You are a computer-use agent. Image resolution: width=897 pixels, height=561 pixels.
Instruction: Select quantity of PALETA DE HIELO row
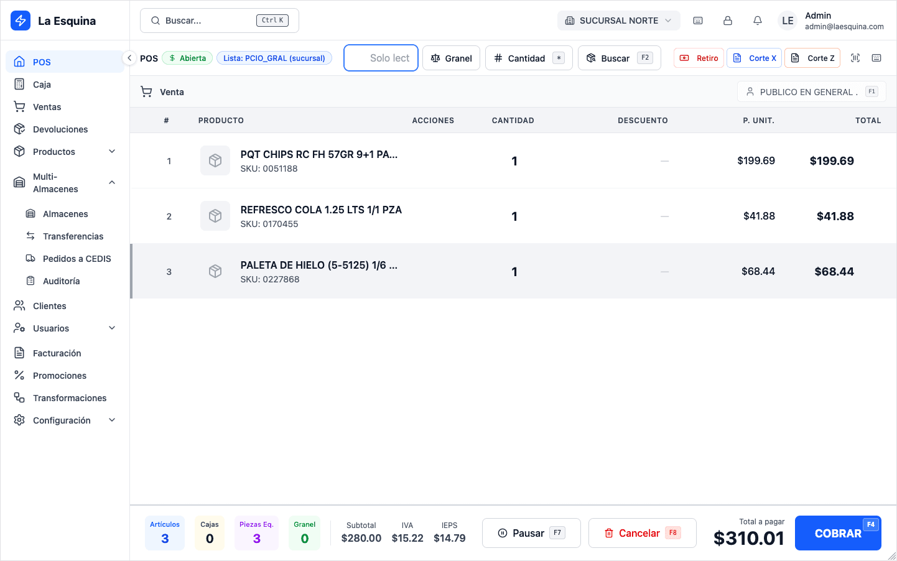514,272
